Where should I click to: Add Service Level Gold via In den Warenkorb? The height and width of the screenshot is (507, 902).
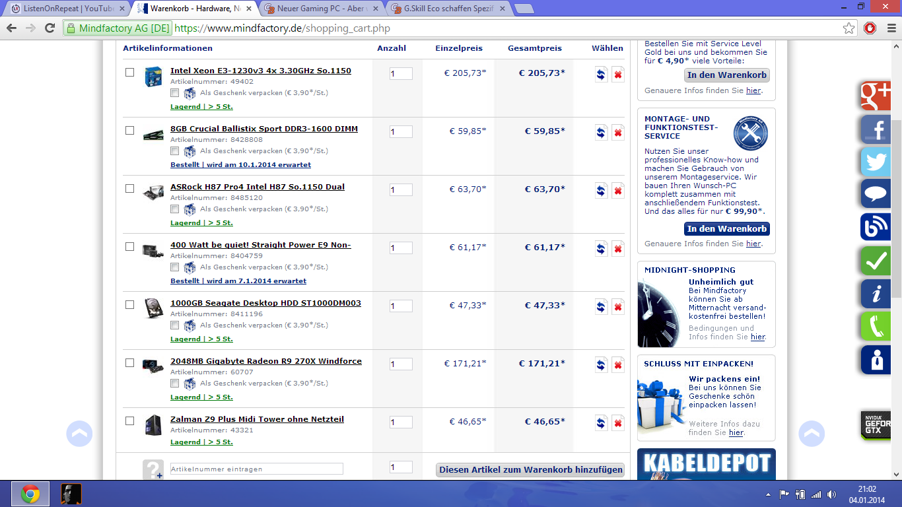click(727, 75)
